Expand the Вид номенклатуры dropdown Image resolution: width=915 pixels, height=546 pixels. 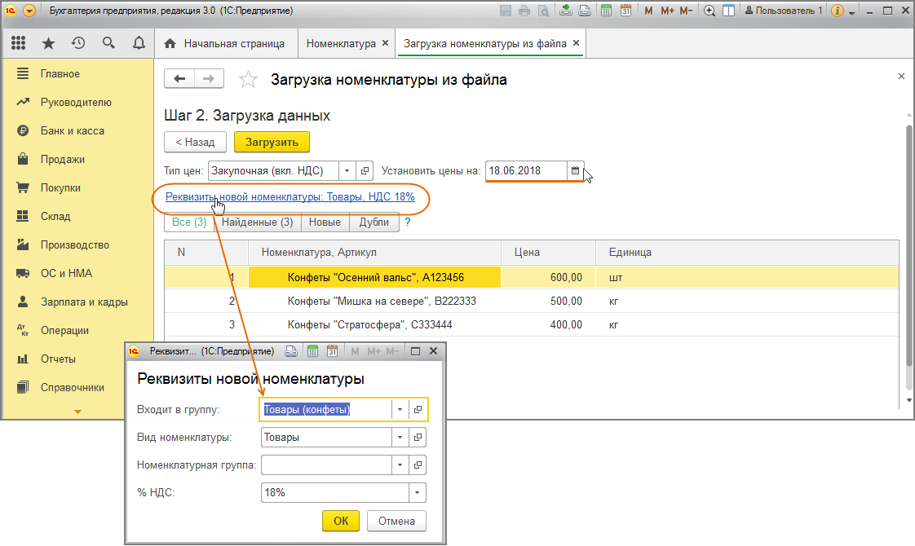[x=400, y=438]
